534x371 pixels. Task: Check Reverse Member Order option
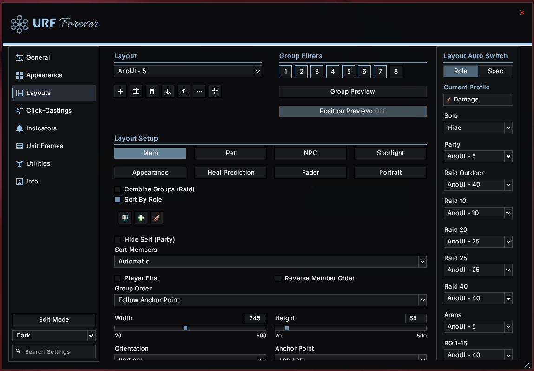(x=278, y=278)
